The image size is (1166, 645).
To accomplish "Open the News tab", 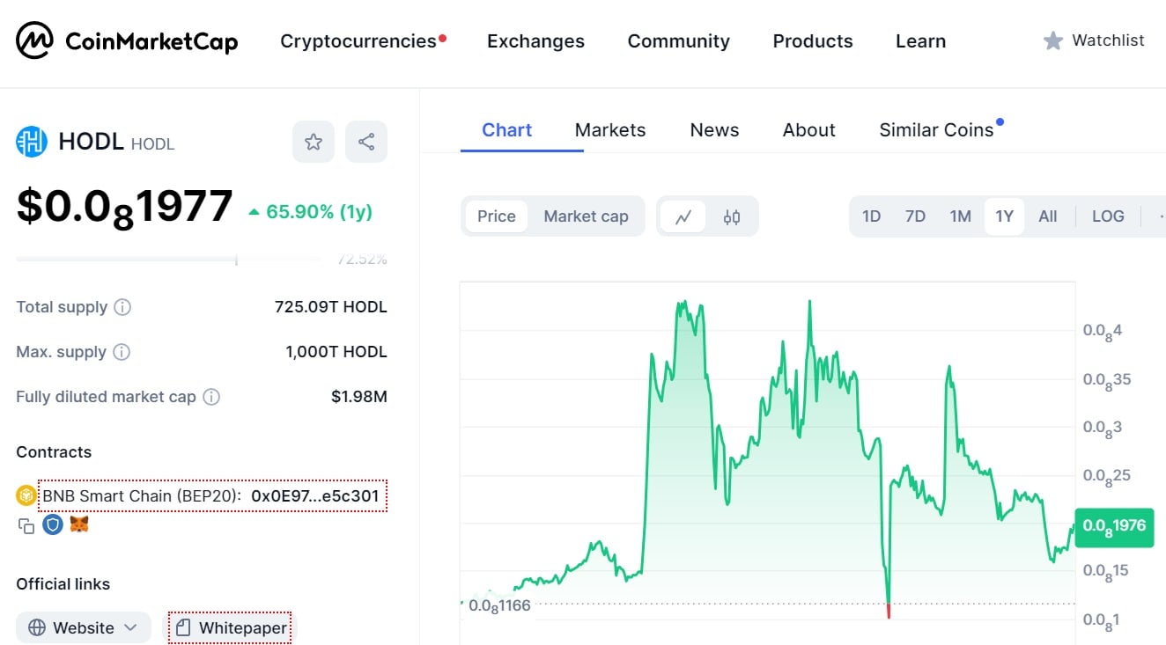I will tap(714, 129).
